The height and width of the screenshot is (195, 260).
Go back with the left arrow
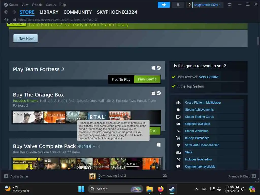6,12
